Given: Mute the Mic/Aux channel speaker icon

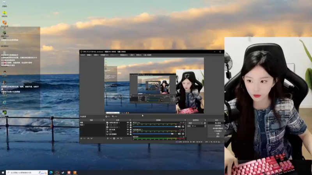Looking at the screenshot, I should [x=179, y=127].
